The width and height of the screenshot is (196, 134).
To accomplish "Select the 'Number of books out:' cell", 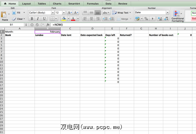I will tap(161, 35).
